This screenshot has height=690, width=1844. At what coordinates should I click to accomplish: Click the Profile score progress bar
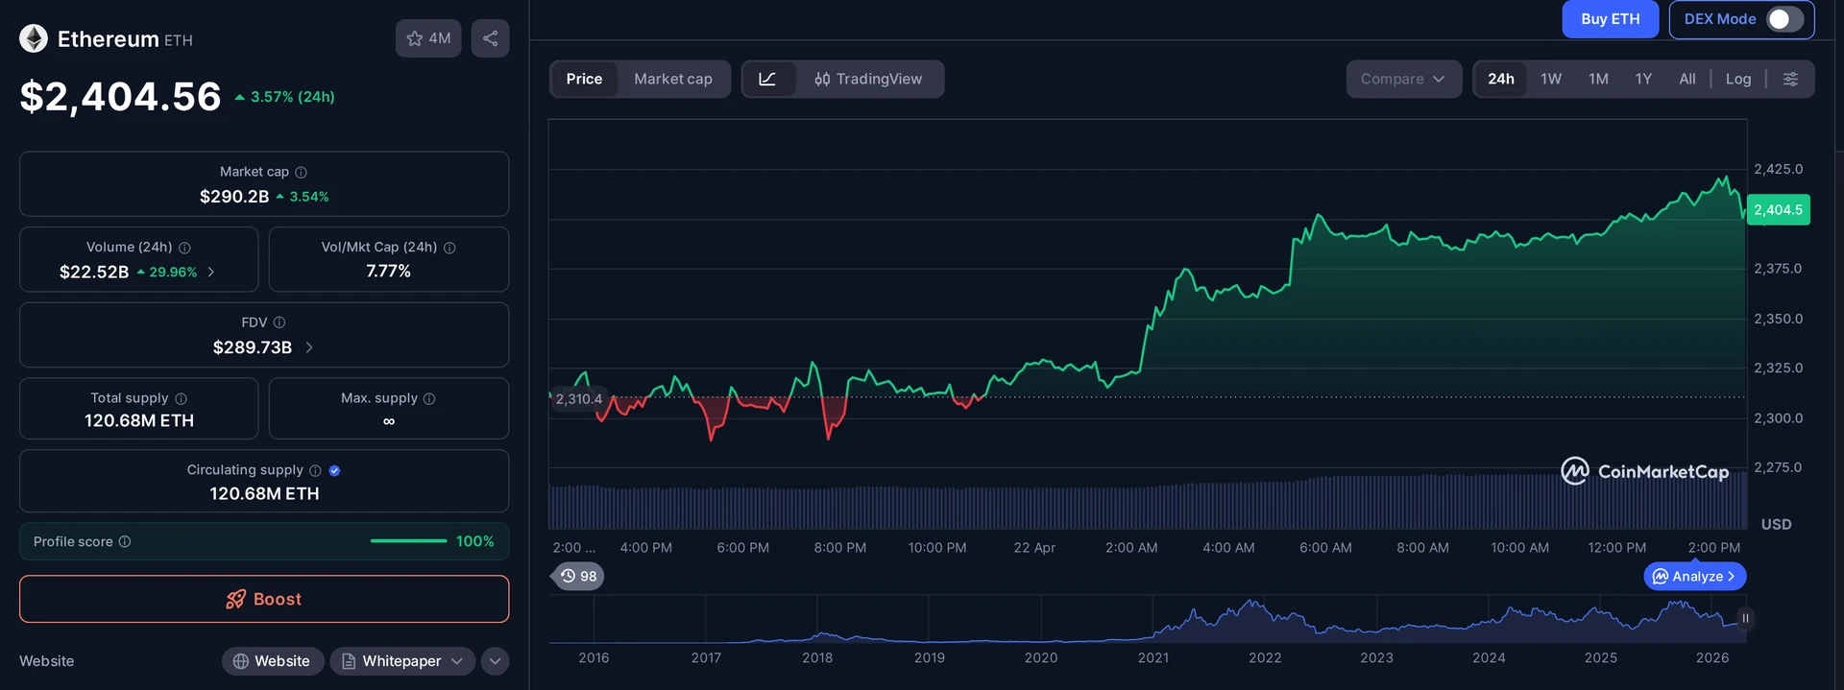tap(408, 541)
